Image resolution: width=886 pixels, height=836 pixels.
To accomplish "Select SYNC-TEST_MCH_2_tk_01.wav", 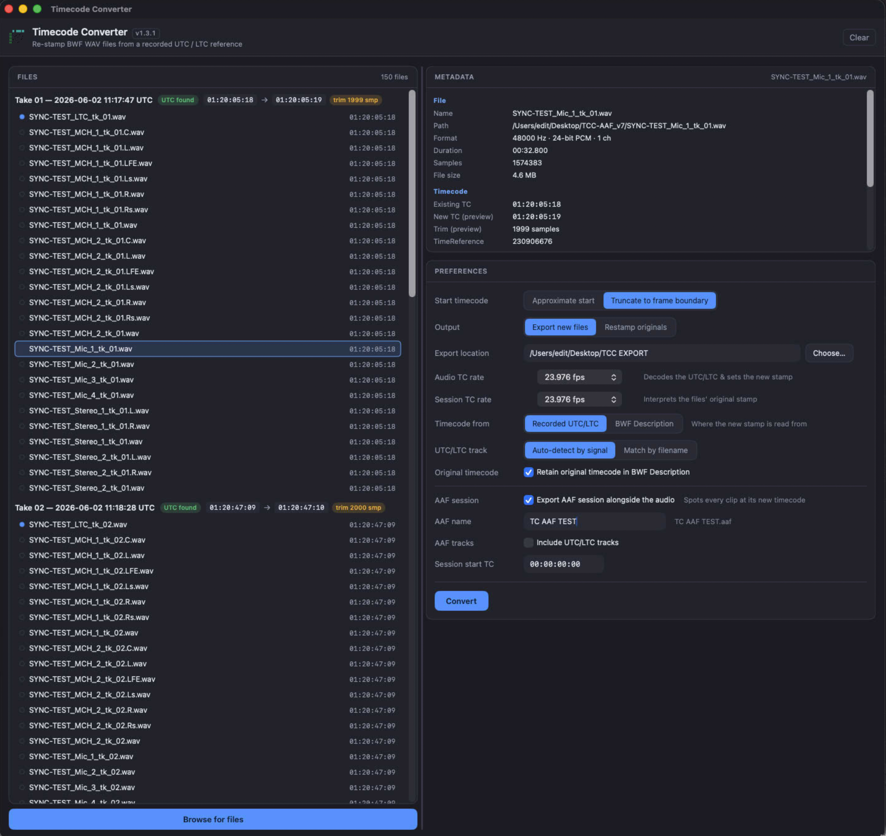I will 208,334.
